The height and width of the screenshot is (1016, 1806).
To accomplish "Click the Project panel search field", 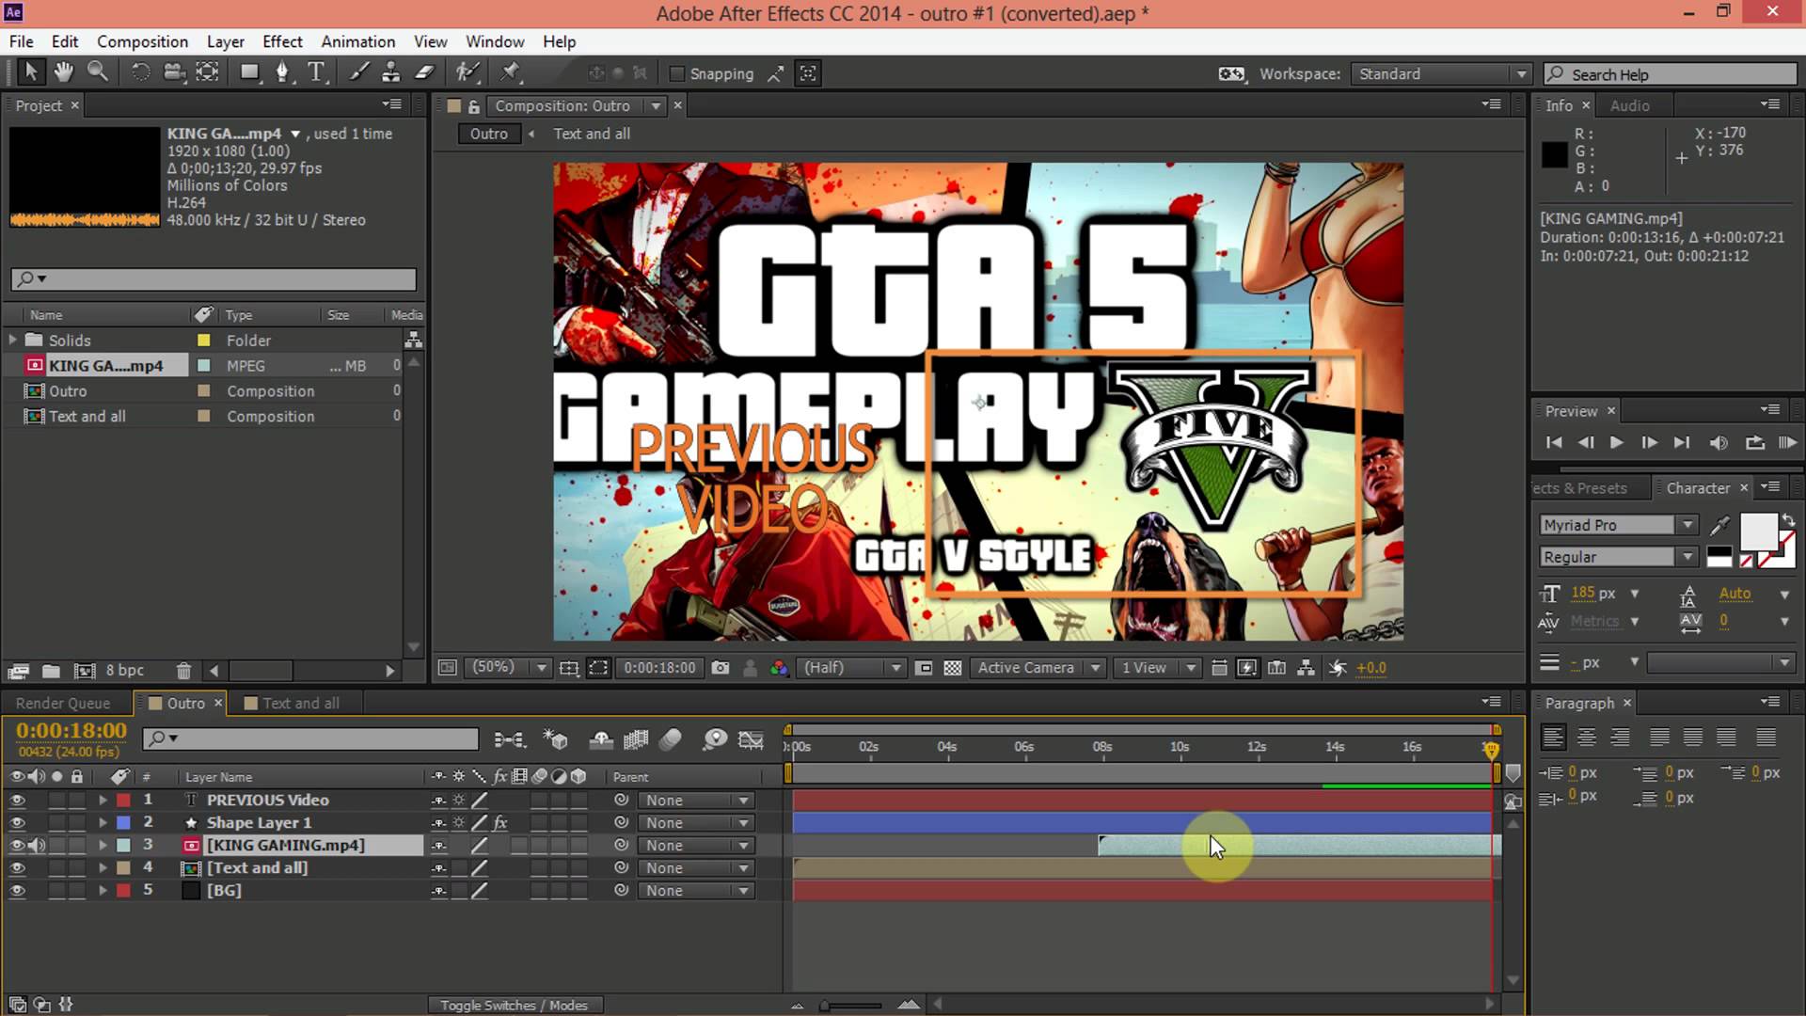I will tap(214, 279).
